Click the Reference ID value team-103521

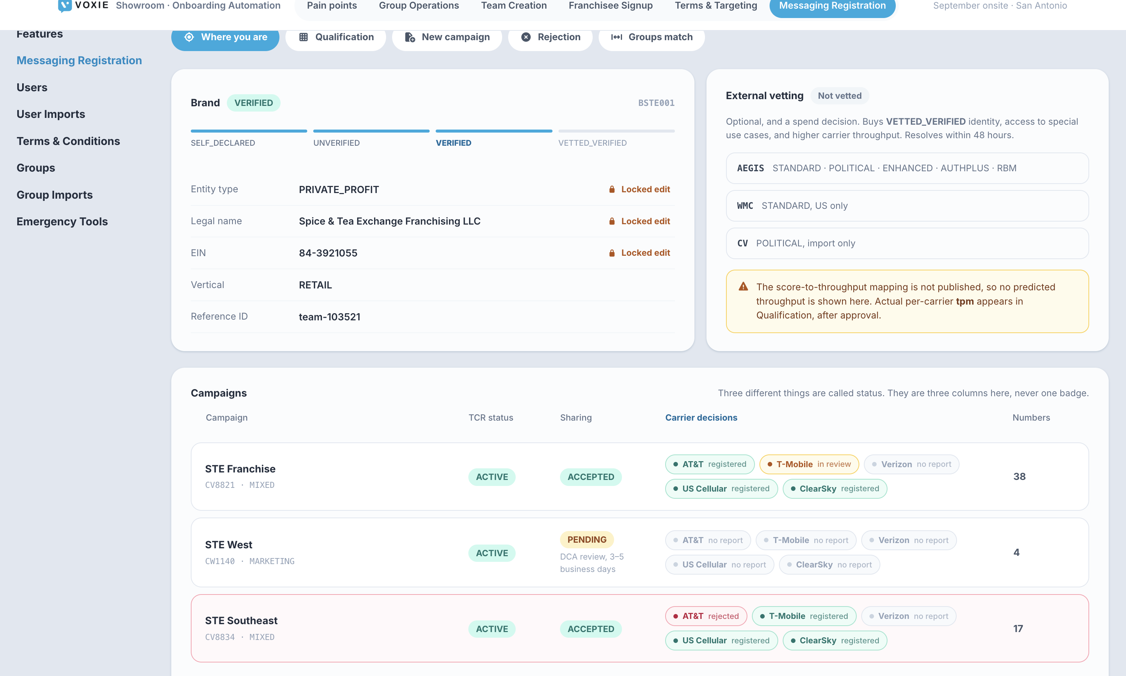[329, 317]
